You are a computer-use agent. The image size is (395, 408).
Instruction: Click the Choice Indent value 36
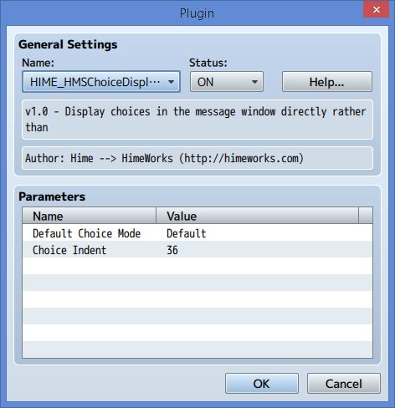pos(172,250)
